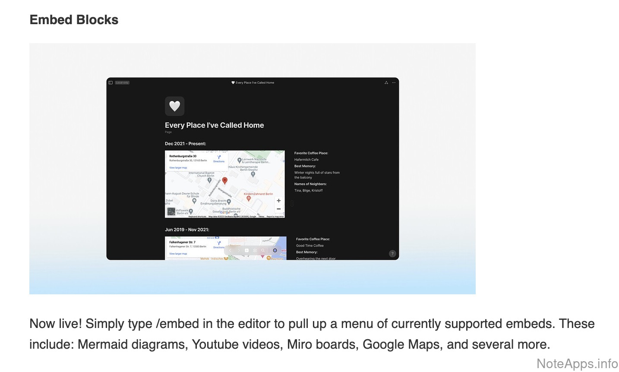Click View larger map for Falkenhagener Str.
The height and width of the screenshot is (372, 619).
tap(178, 254)
